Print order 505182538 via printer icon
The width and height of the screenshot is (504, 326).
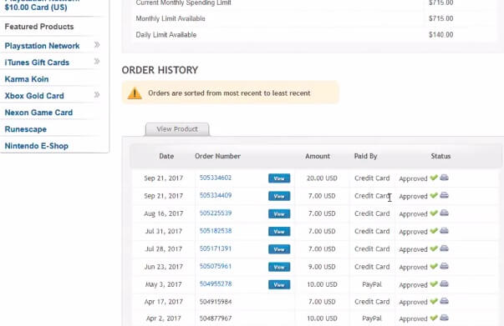[x=444, y=230]
